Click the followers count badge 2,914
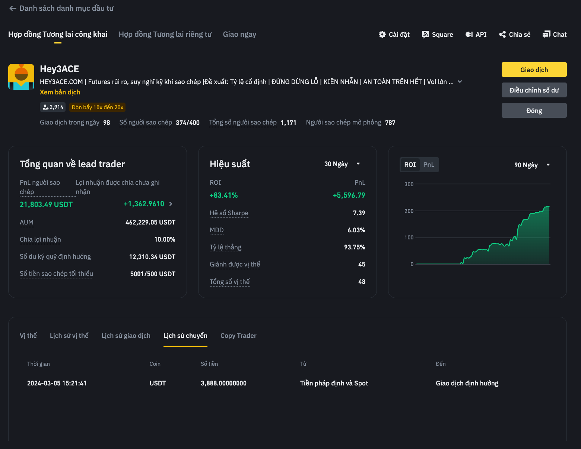581x449 pixels. (x=53, y=107)
